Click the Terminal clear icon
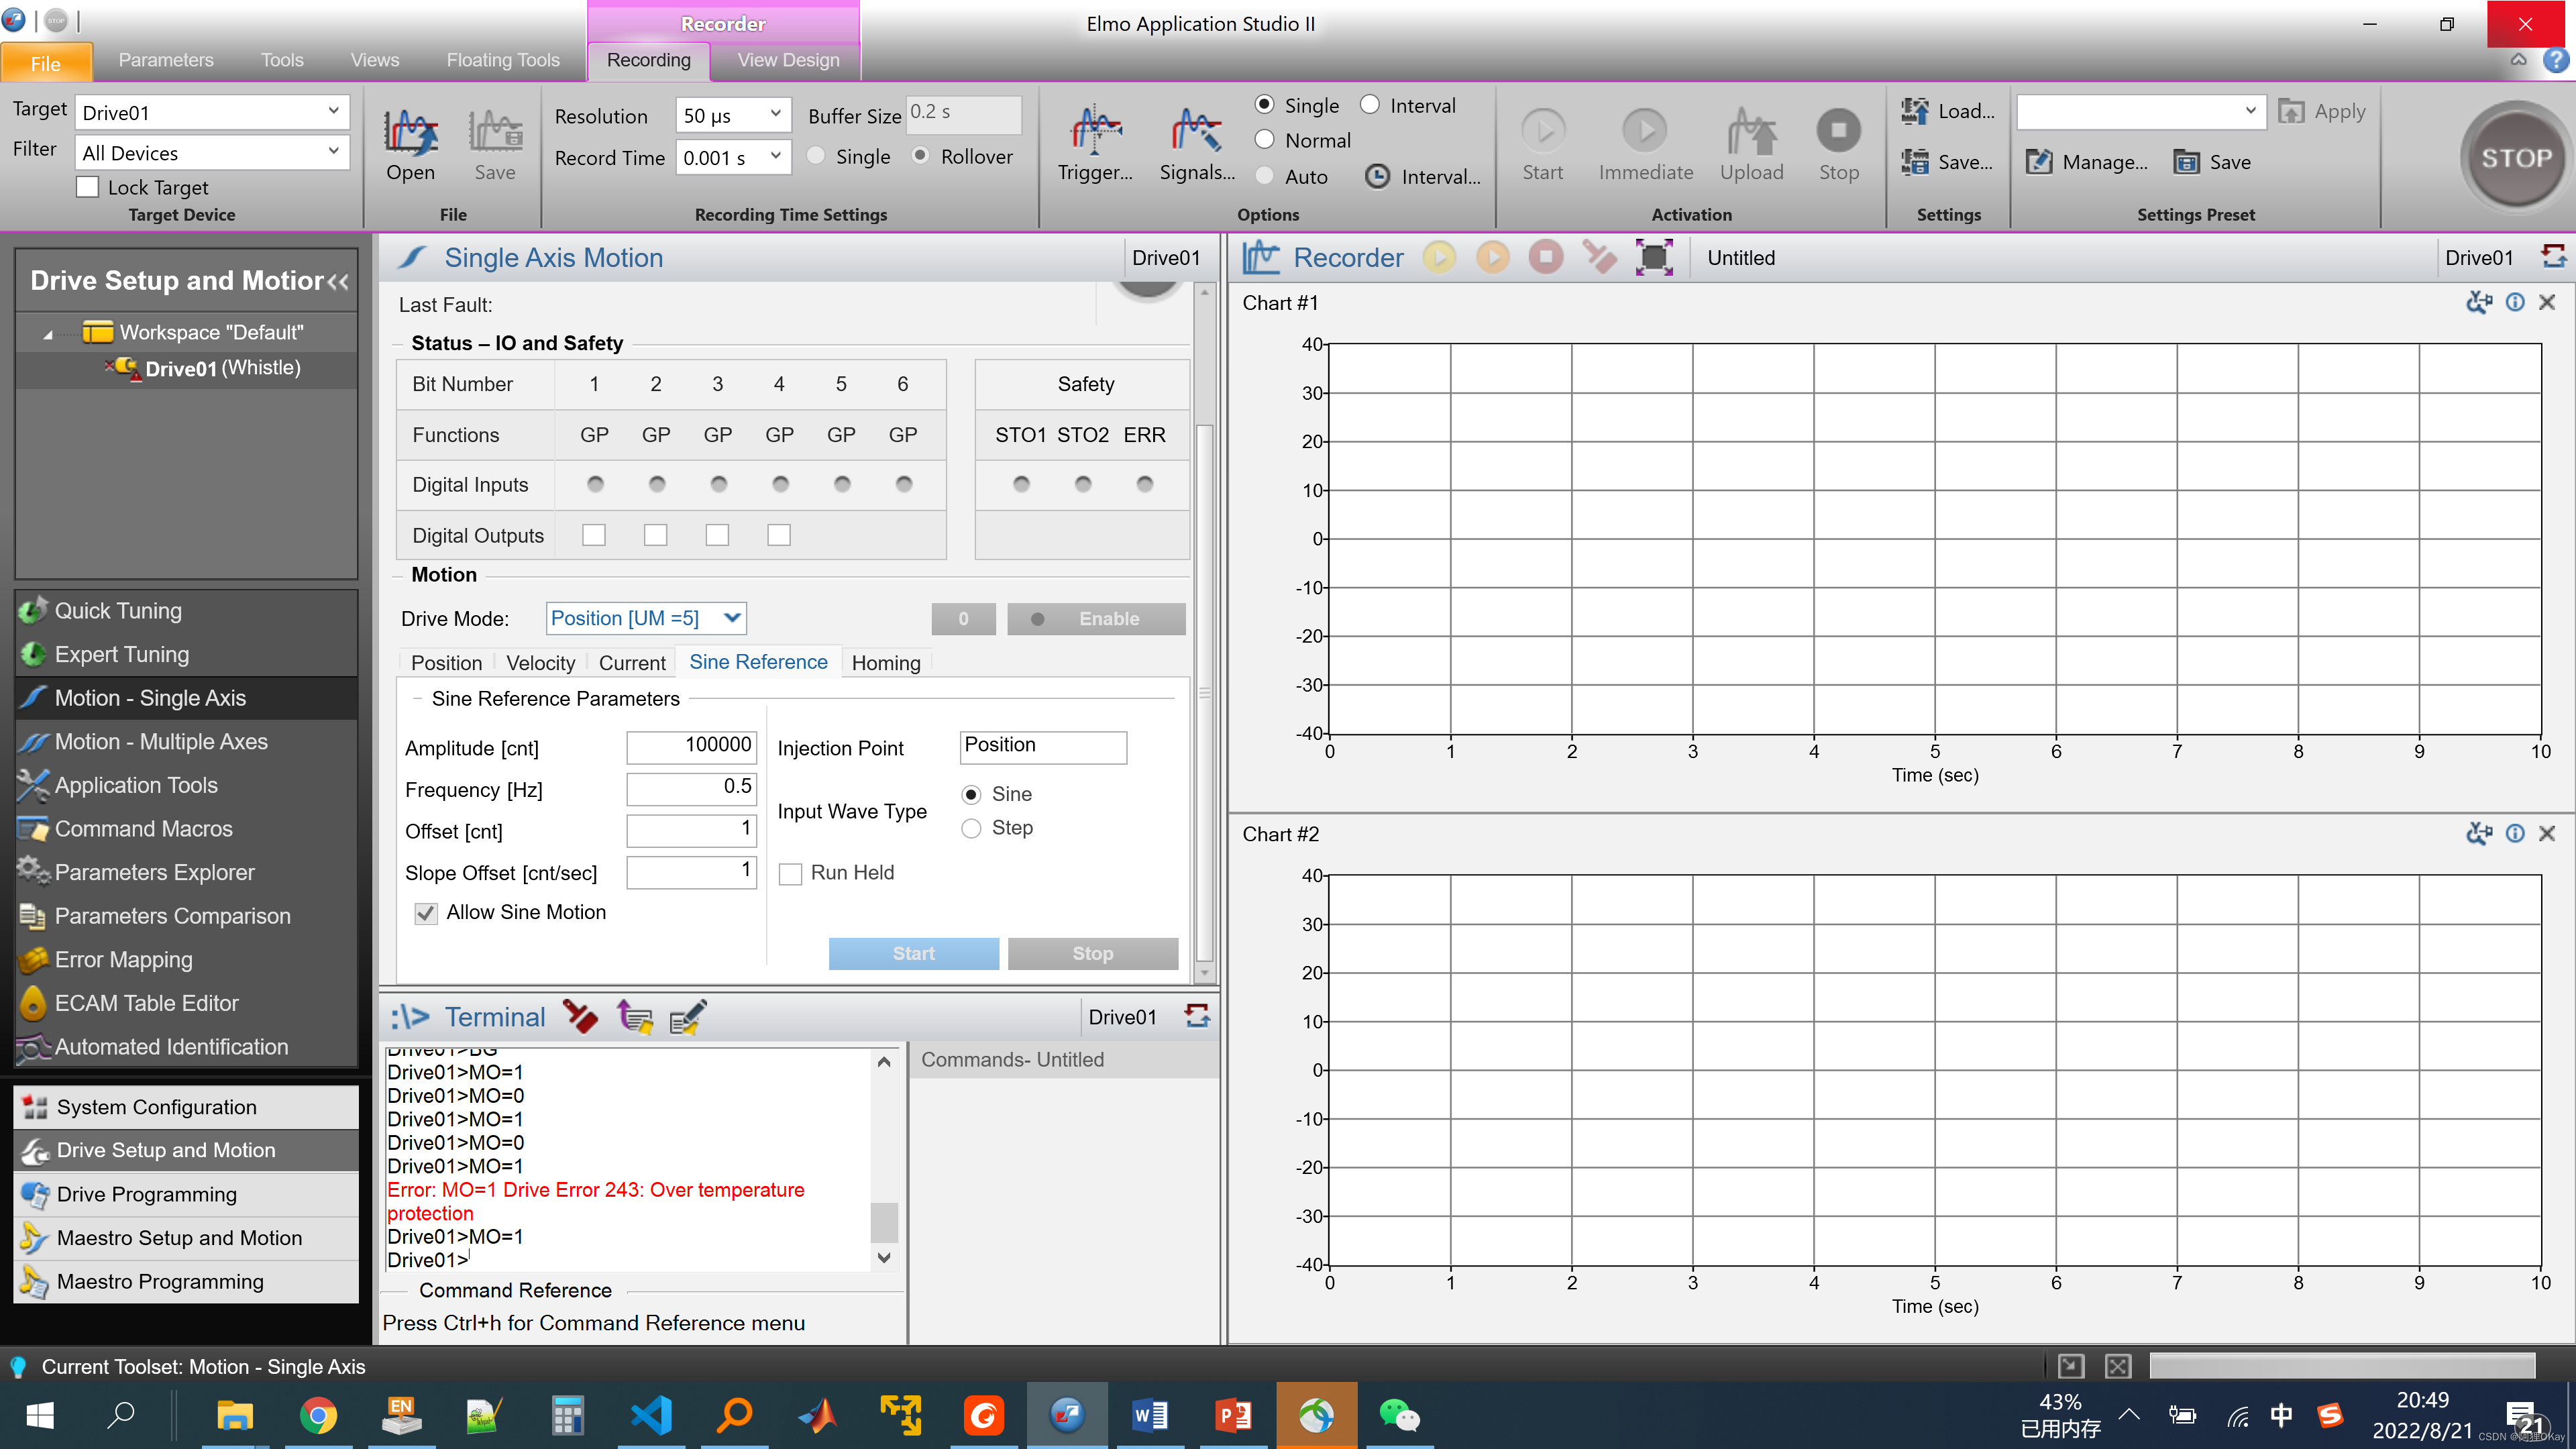The height and width of the screenshot is (1449, 2576). click(580, 1017)
